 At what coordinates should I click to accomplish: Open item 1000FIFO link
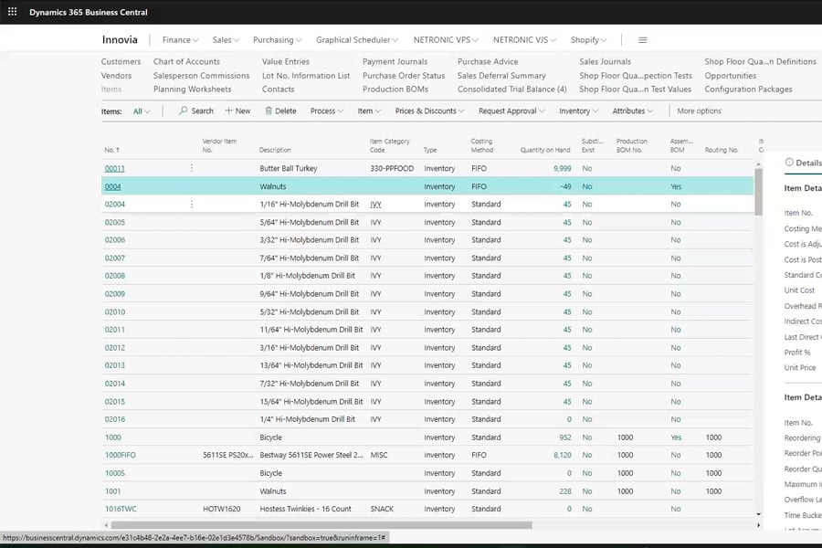[x=120, y=455]
